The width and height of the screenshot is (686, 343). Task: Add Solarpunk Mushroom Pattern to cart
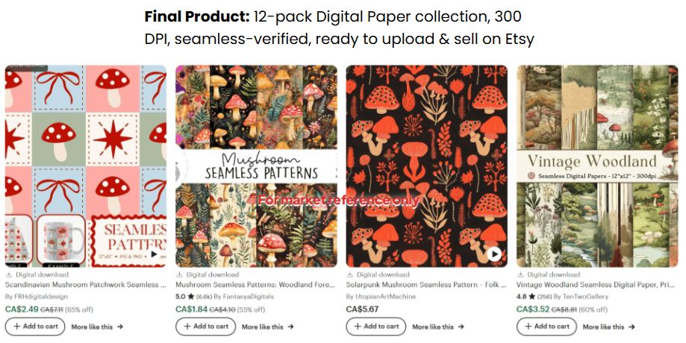coord(376,327)
